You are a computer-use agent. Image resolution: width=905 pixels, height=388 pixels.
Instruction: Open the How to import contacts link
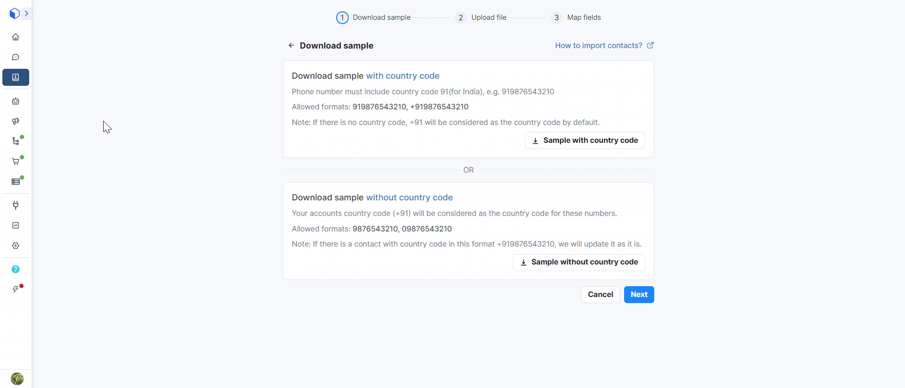click(604, 45)
